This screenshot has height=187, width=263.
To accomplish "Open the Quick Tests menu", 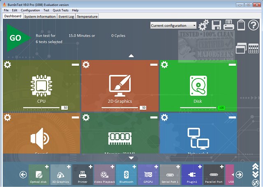I will click(x=60, y=10).
